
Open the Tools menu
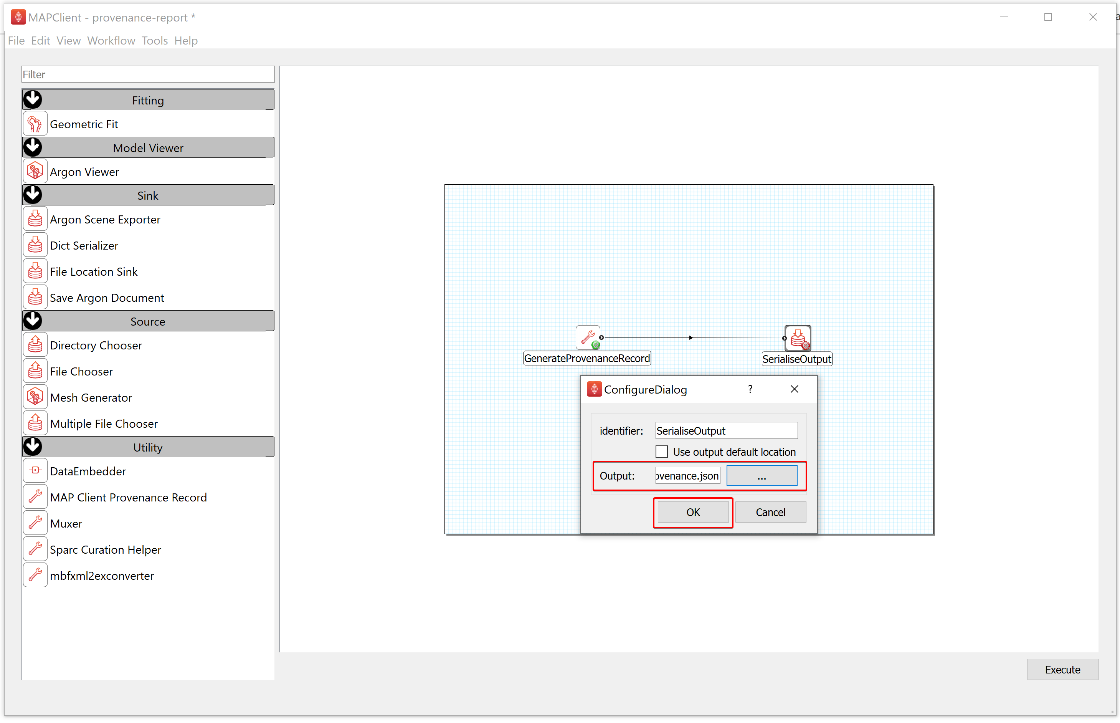click(154, 41)
